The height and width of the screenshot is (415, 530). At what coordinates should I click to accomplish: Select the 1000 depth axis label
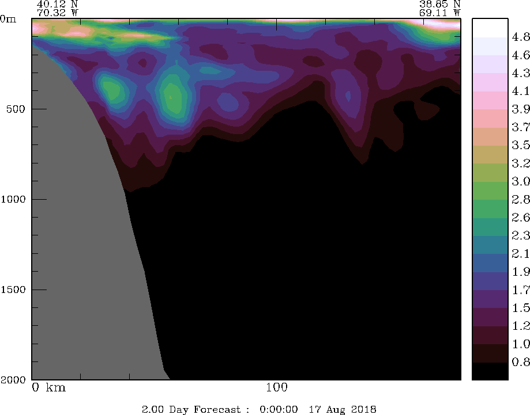(13, 199)
